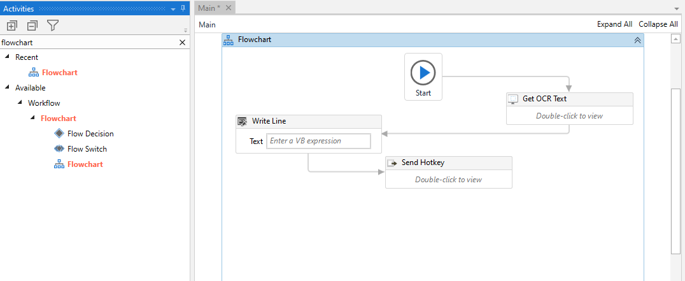The image size is (685, 281).
Task: Switch to the Main workflow tab
Action: pos(209,8)
